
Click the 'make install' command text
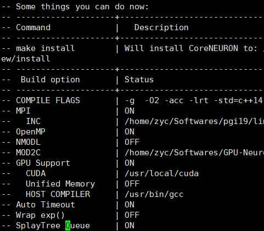[46, 48]
